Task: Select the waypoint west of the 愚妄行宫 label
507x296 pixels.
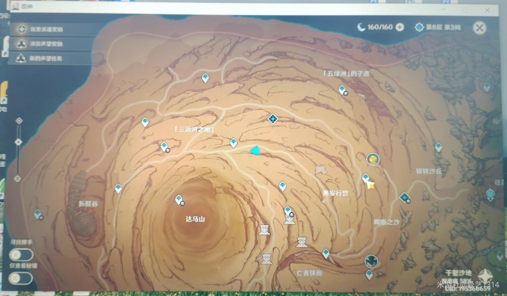Action: [x=282, y=186]
